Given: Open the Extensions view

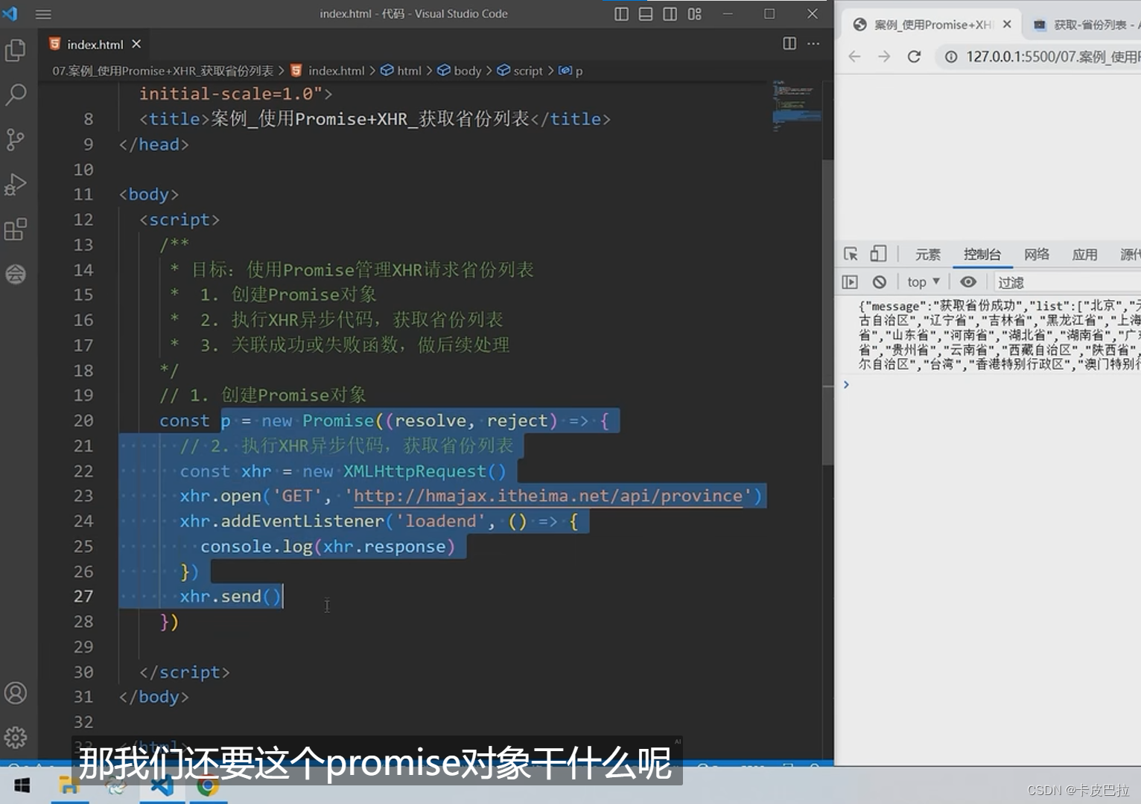Looking at the screenshot, I should point(16,229).
